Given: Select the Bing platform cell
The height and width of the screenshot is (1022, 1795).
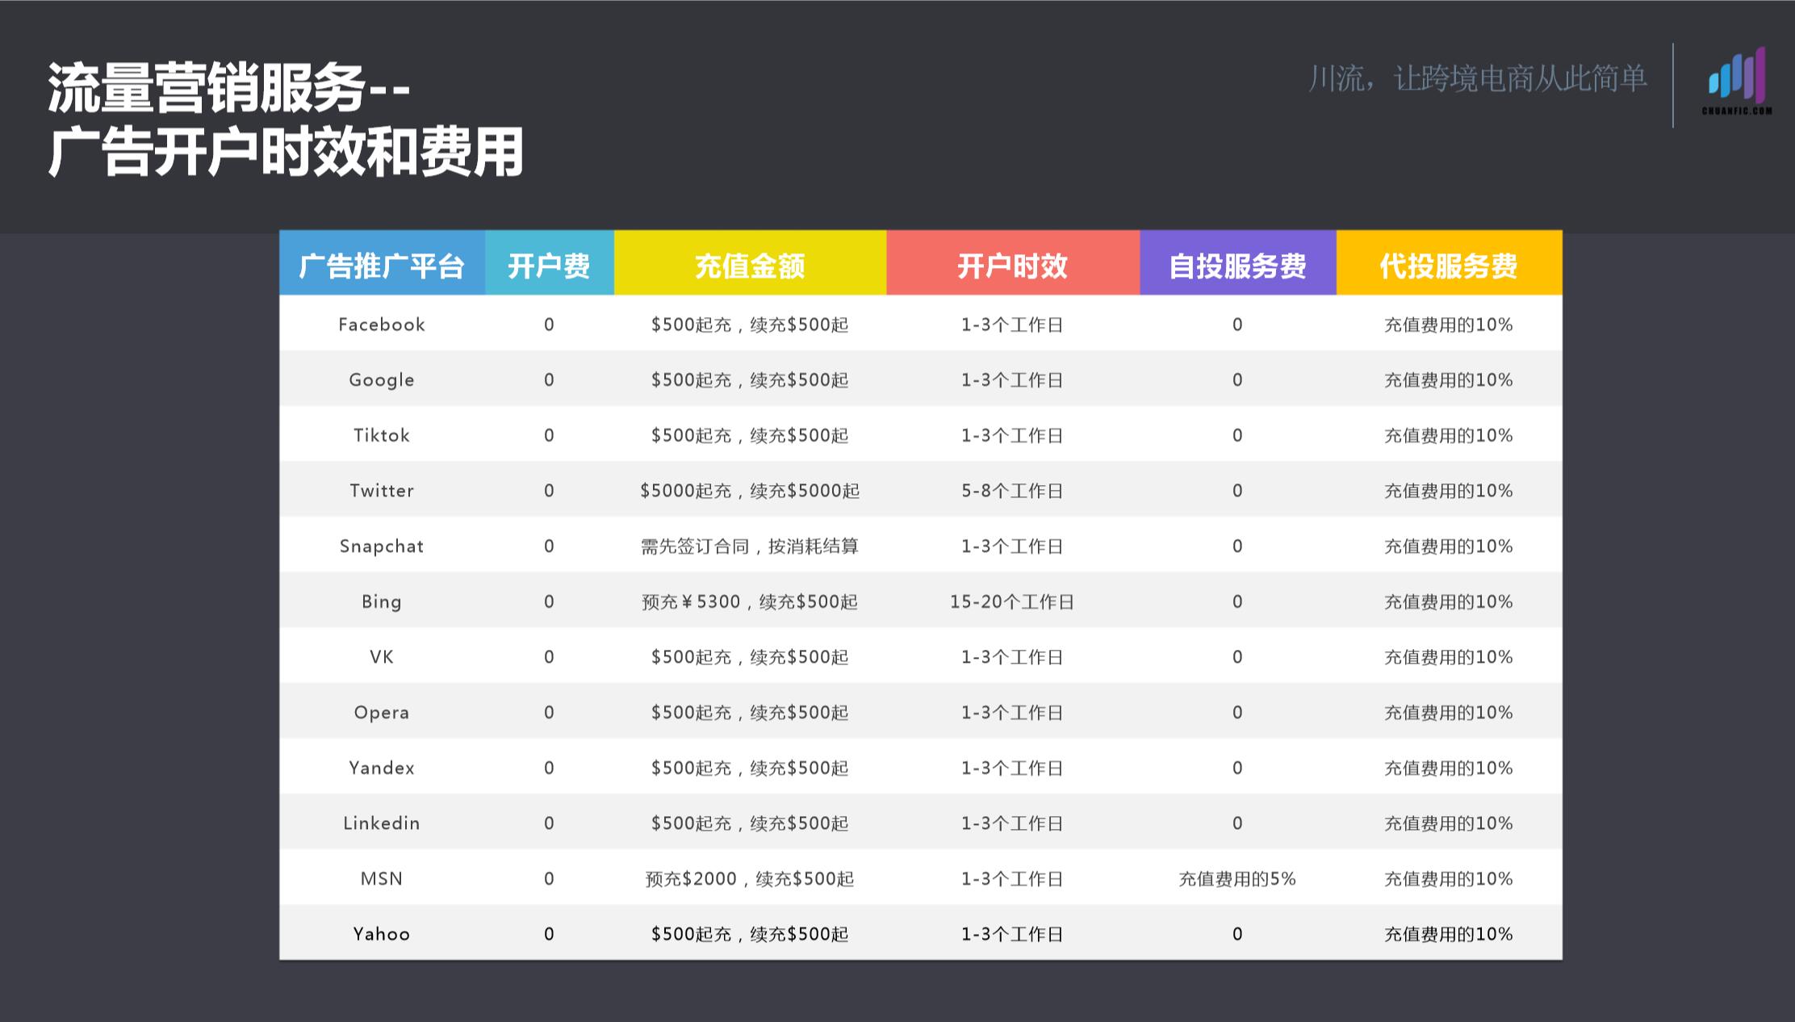Looking at the screenshot, I should coord(382,601).
